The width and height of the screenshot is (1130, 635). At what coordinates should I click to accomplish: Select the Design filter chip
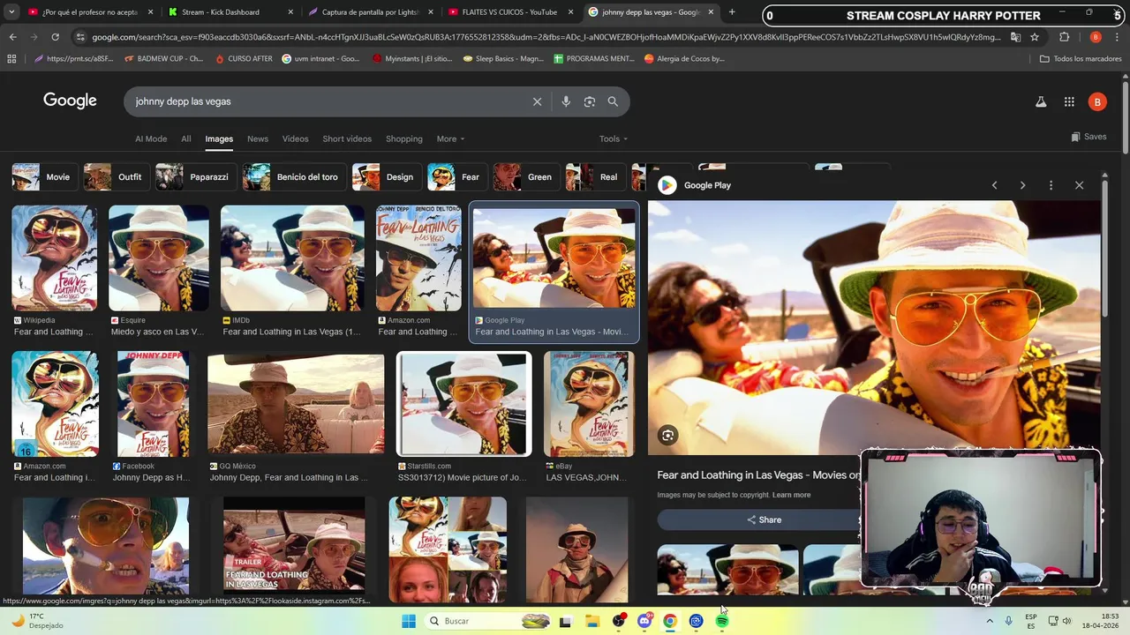pyautogui.click(x=387, y=177)
